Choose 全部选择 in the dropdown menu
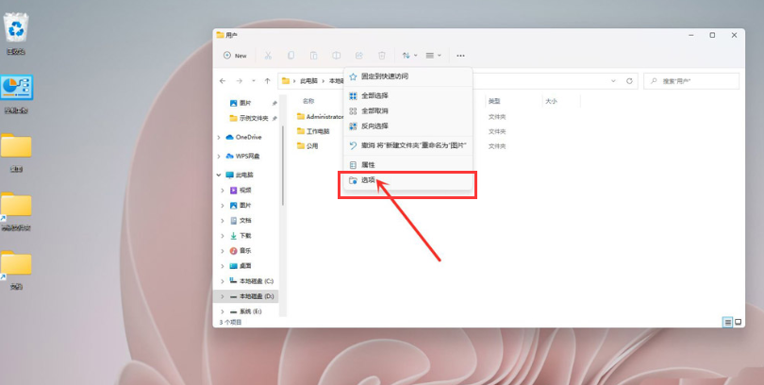764x385 pixels. [374, 95]
